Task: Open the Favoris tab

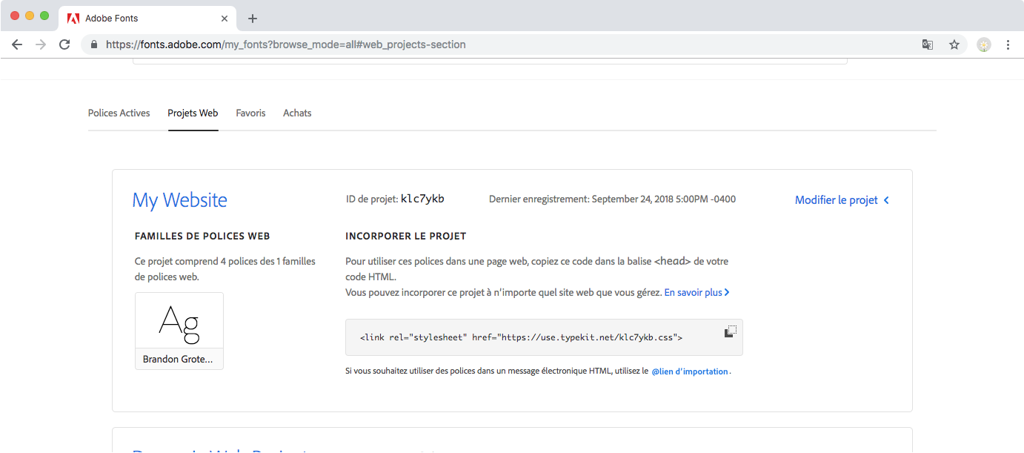Action: 250,113
